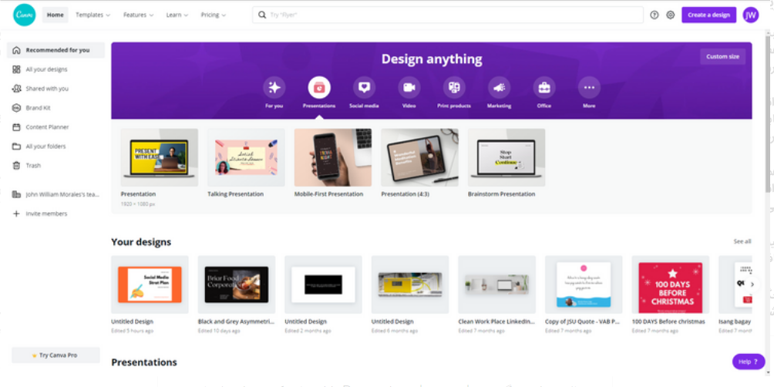Expand the Learn dropdown menu

[177, 15]
